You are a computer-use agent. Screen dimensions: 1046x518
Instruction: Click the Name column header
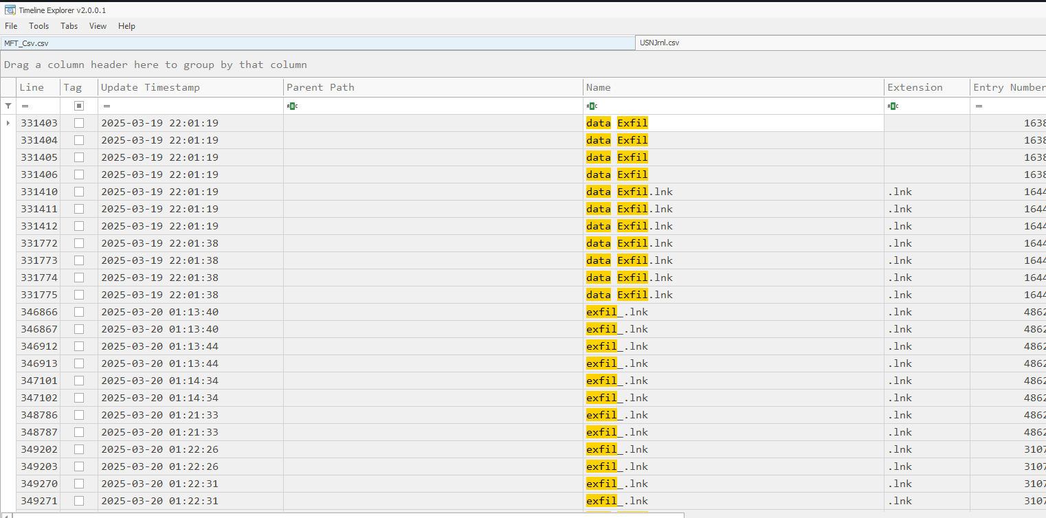[598, 87]
